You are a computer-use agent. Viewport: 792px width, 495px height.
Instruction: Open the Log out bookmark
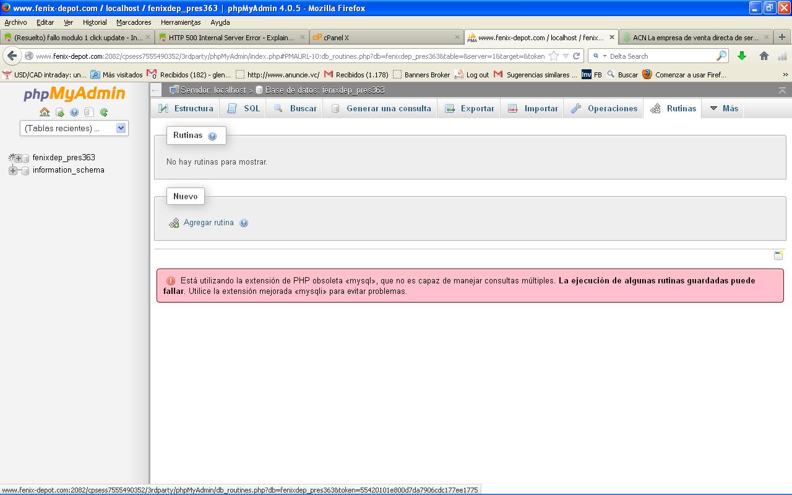click(471, 74)
